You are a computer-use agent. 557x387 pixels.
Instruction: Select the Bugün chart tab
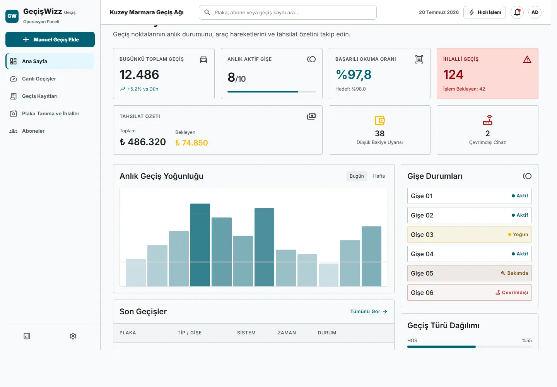[357, 176]
